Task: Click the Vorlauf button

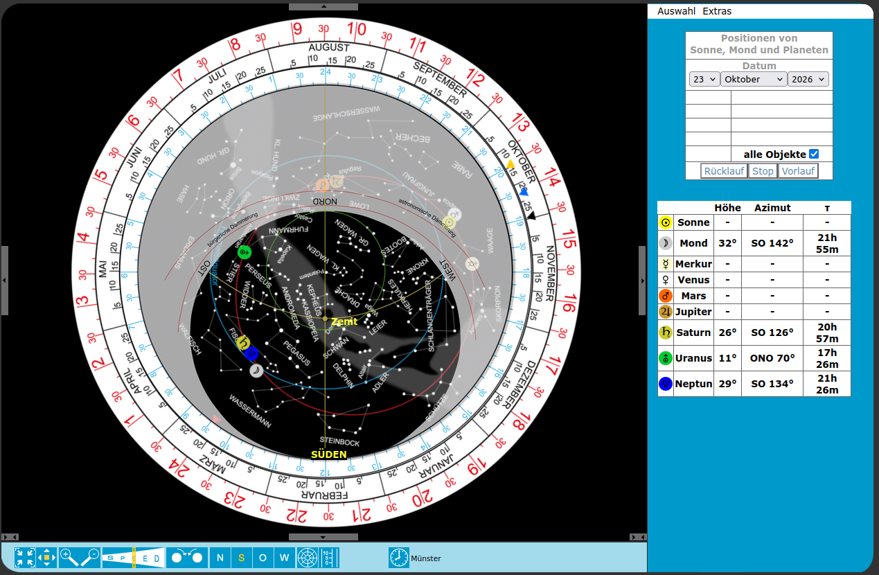Action: (x=798, y=171)
